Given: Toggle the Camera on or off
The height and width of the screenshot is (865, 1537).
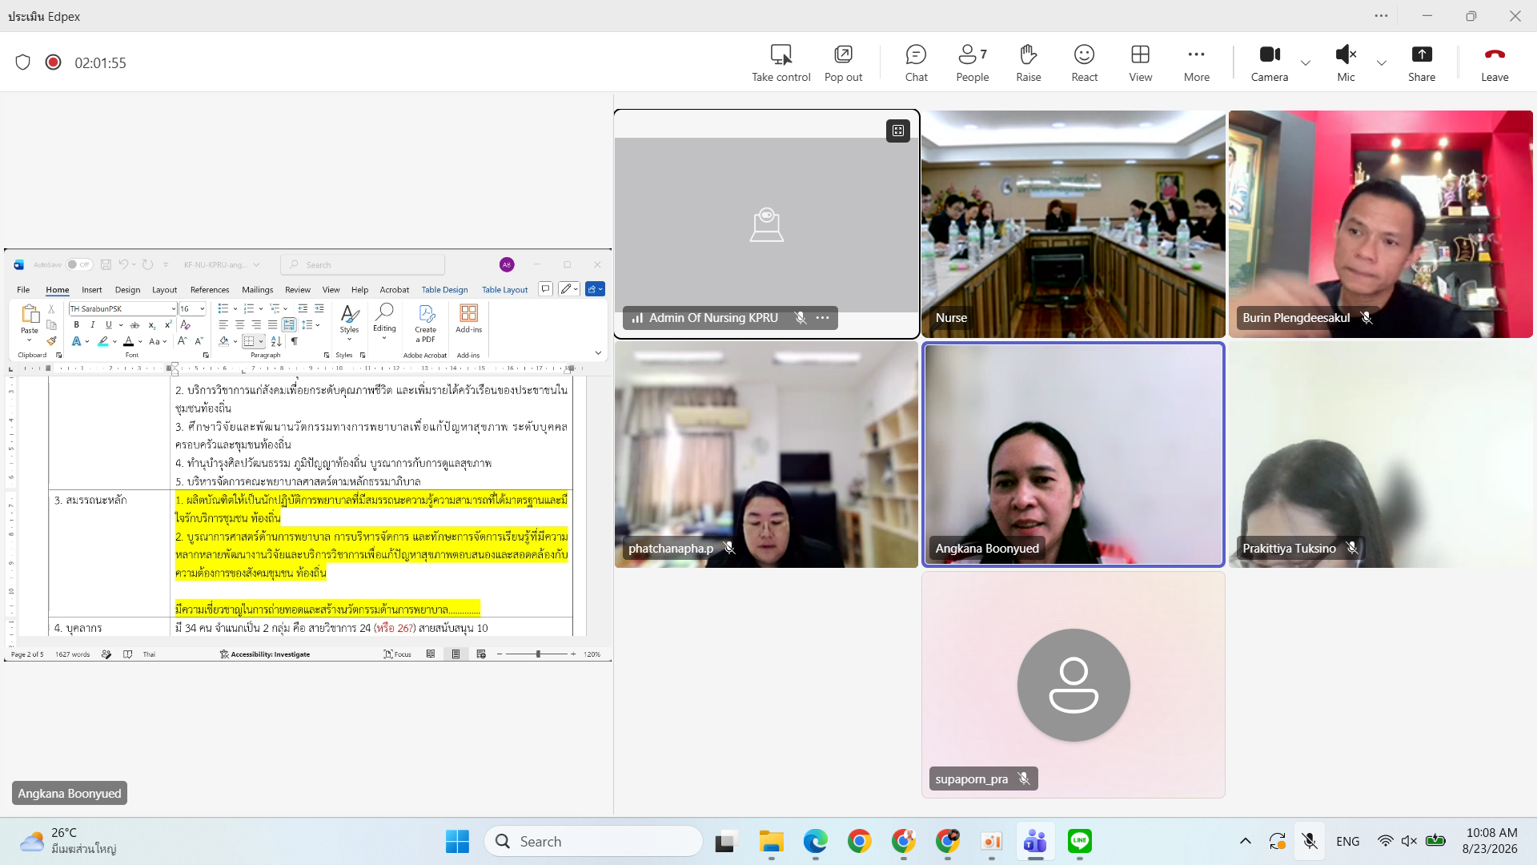Looking at the screenshot, I should 1270,63.
